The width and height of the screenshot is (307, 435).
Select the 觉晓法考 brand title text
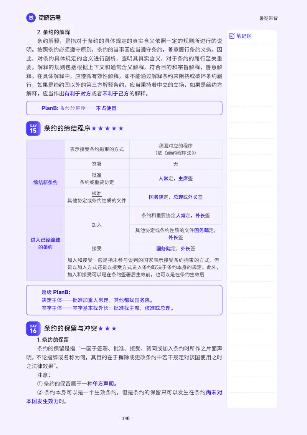pos(50,18)
